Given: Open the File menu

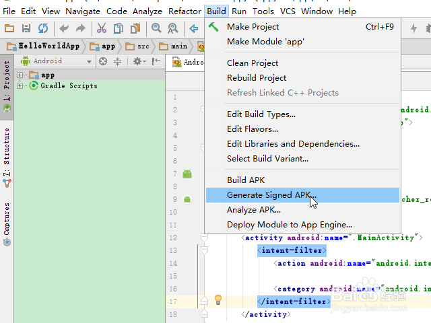Looking at the screenshot, I should pos(9,11).
